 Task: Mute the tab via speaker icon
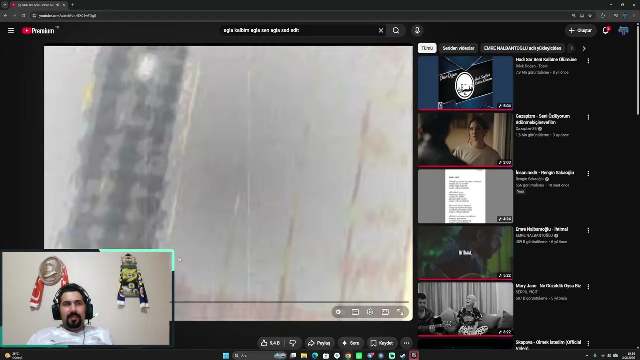(x=58, y=5)
